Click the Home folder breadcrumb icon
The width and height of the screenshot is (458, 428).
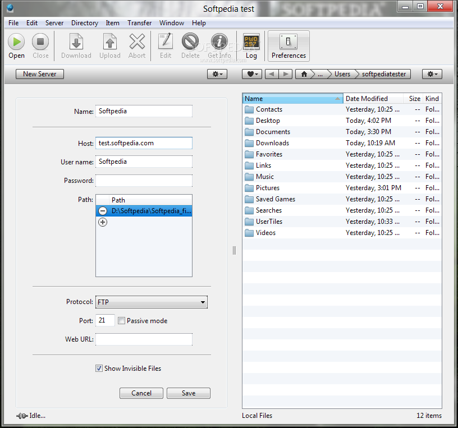pos(304,74)
